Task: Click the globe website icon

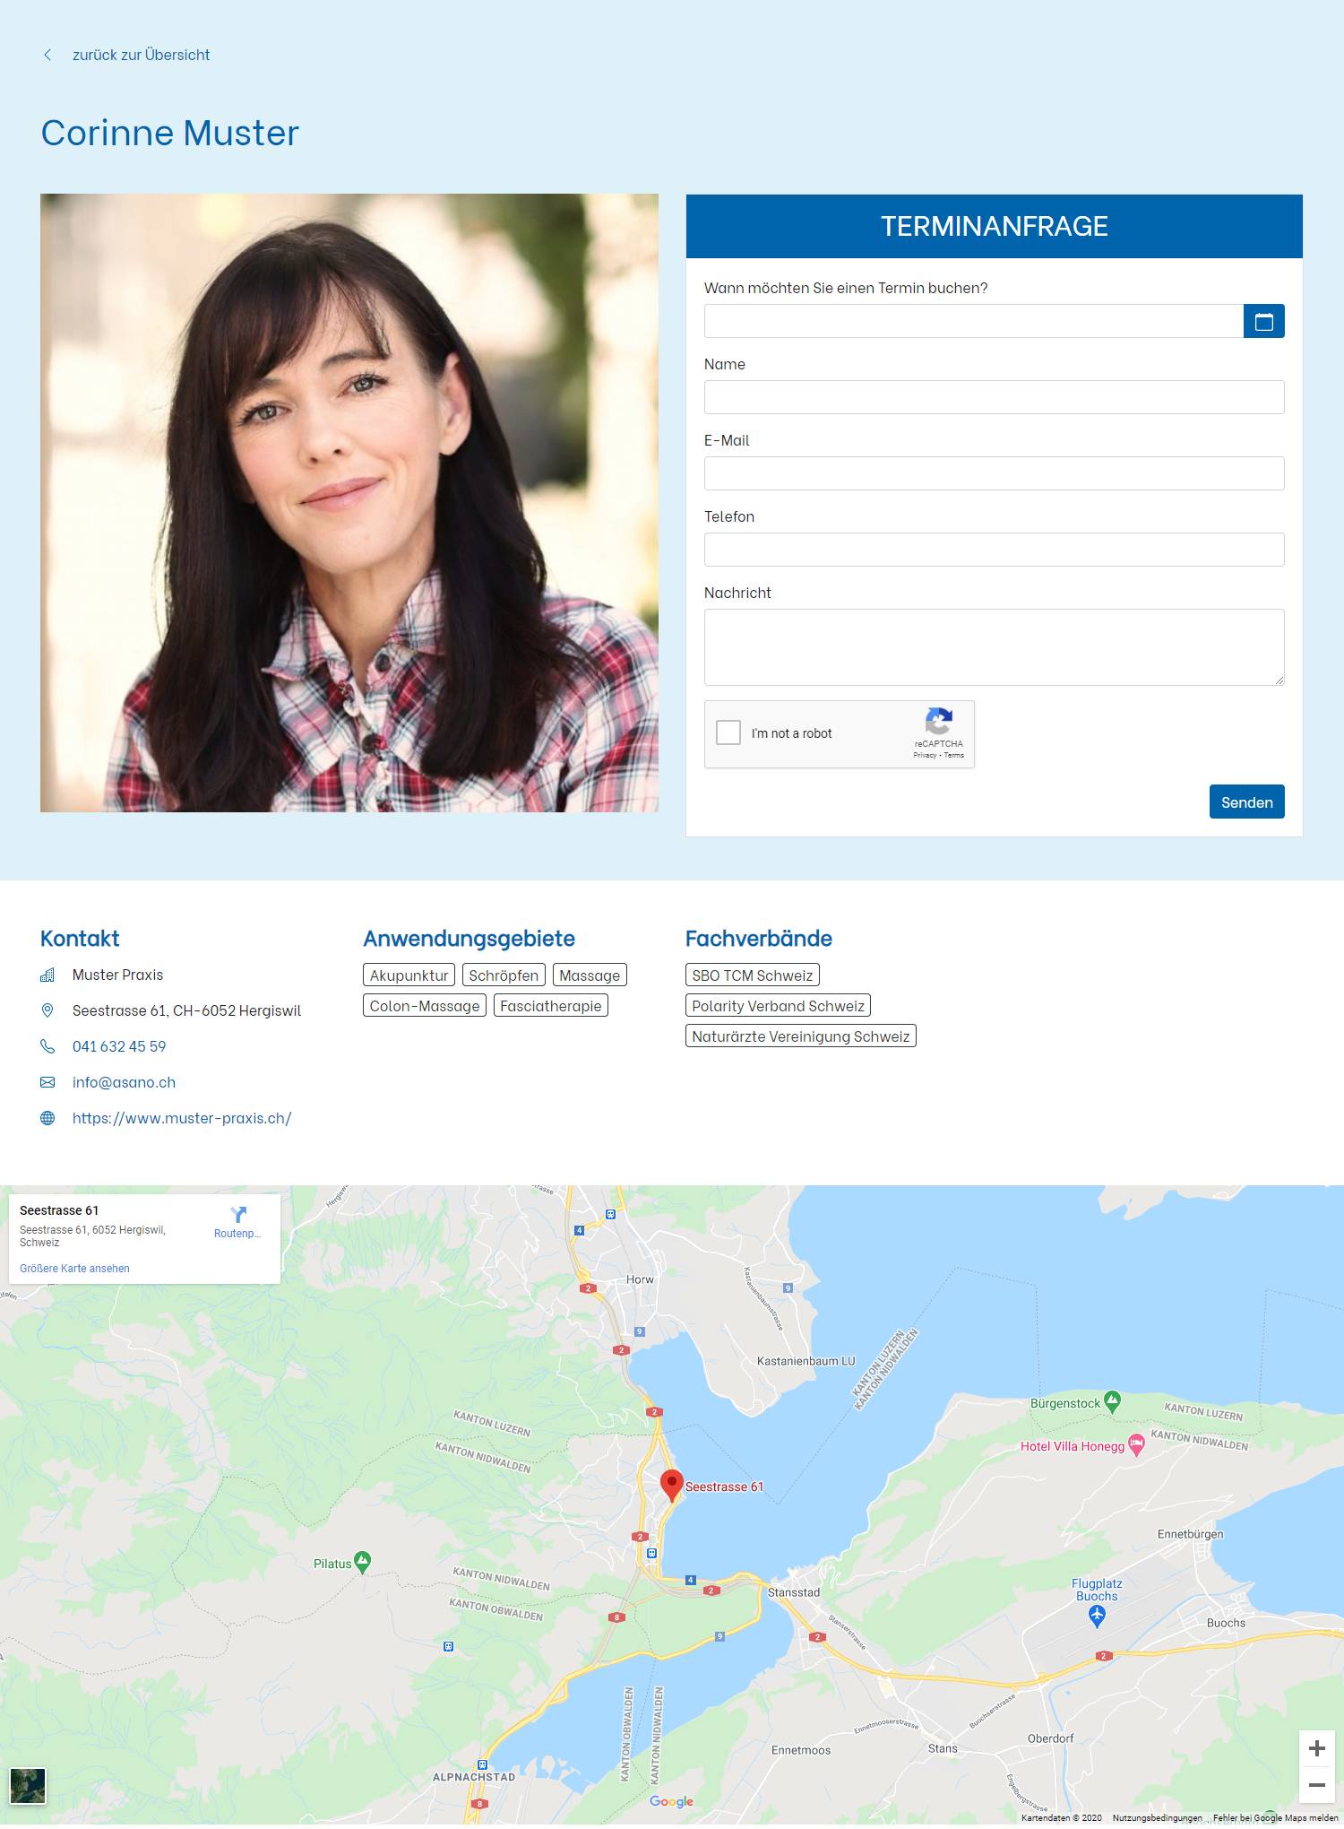Action: pos(47,1118)
